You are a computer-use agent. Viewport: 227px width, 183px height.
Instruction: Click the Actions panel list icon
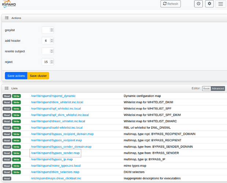click(7, 18)
